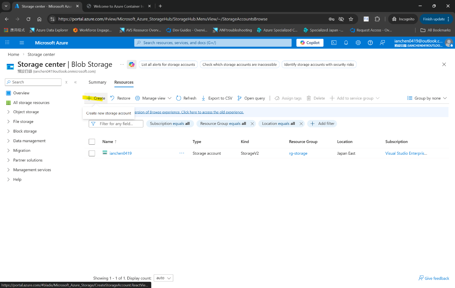Open Chrome extensions puzzle icon
The image size is (455, 288).
377,19
